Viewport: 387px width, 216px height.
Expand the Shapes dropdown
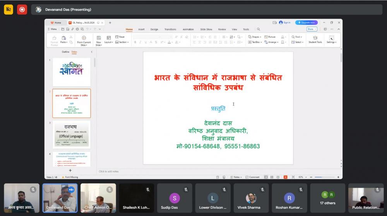tap(255, 37)
